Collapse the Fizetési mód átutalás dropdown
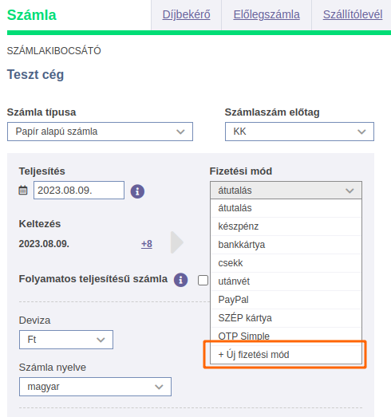Viewport: 391px width, 417px height. (x=286, y=191)
